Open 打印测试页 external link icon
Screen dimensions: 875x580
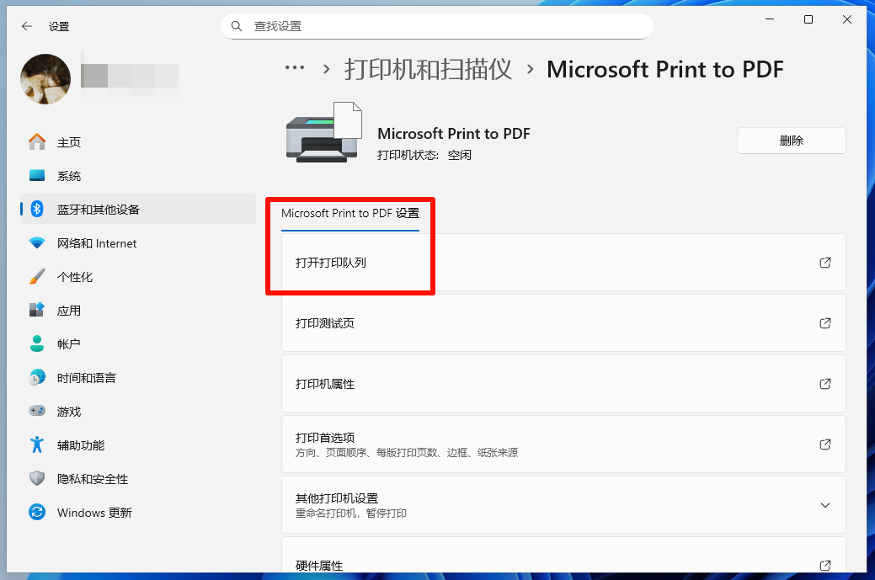click(x=825, y=323)
